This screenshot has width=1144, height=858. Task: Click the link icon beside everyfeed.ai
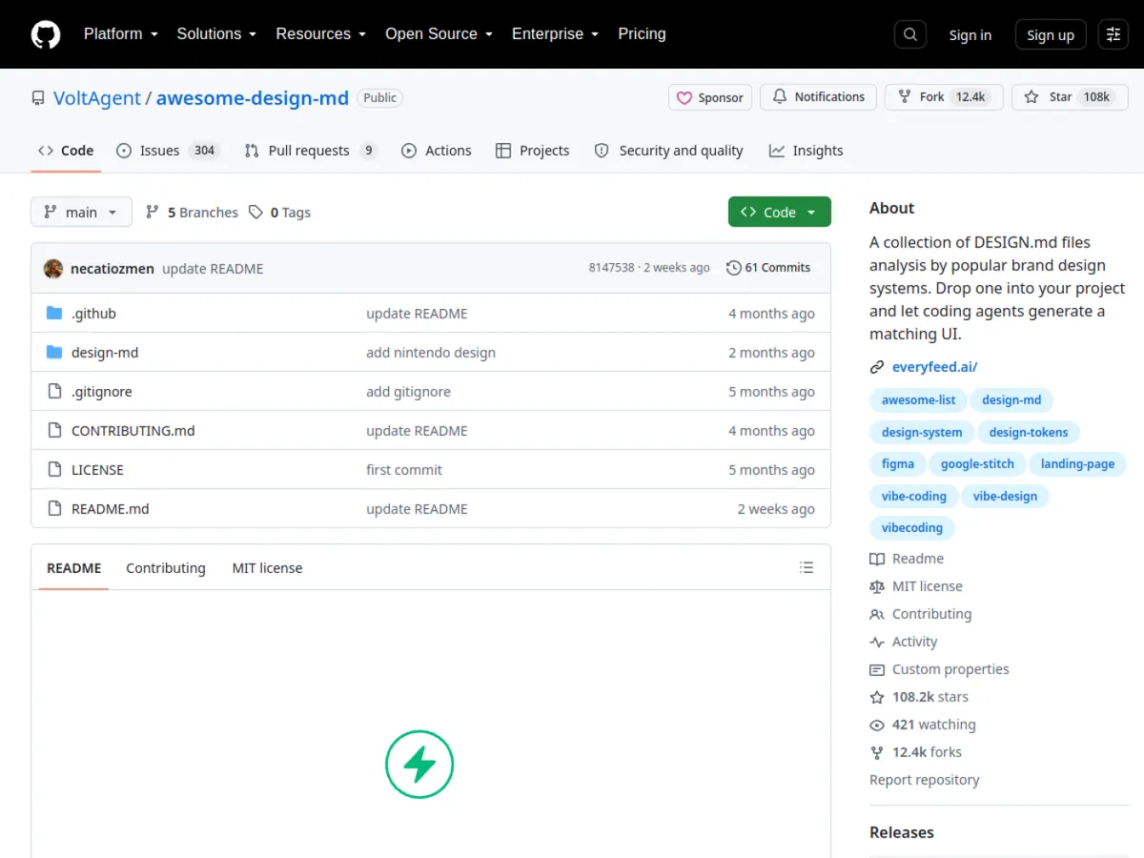coord(877,367)
